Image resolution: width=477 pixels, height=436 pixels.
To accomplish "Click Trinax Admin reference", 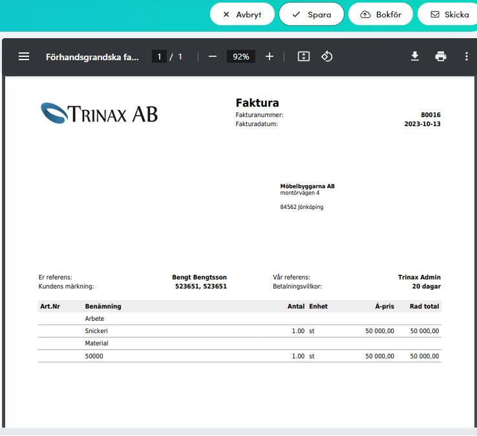I will pos(419,278).
